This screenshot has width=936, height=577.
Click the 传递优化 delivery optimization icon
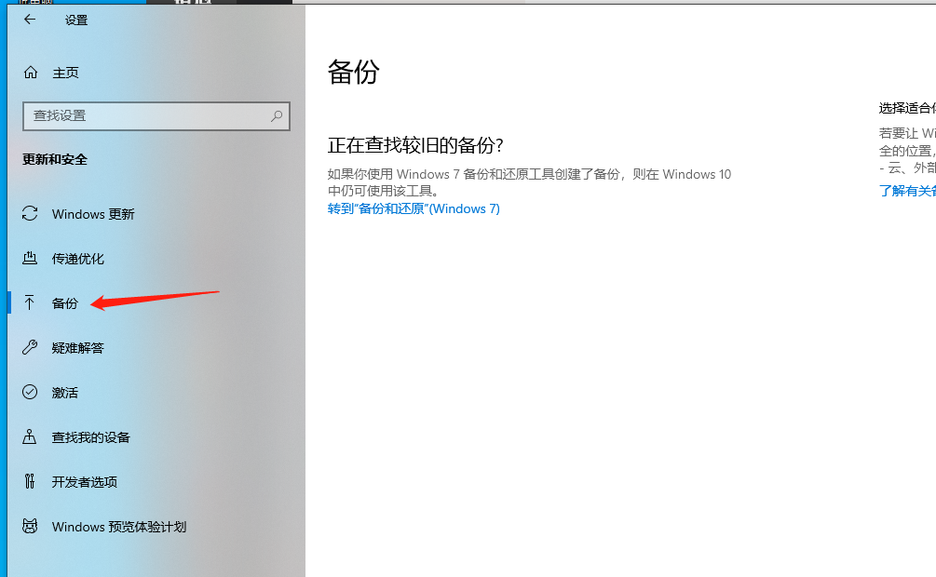[x=29, y=259]
